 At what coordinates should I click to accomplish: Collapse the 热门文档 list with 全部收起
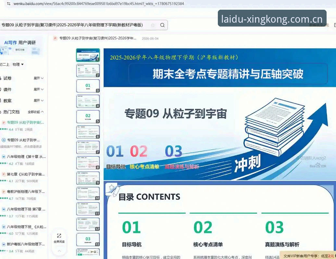tap(36, 112)
